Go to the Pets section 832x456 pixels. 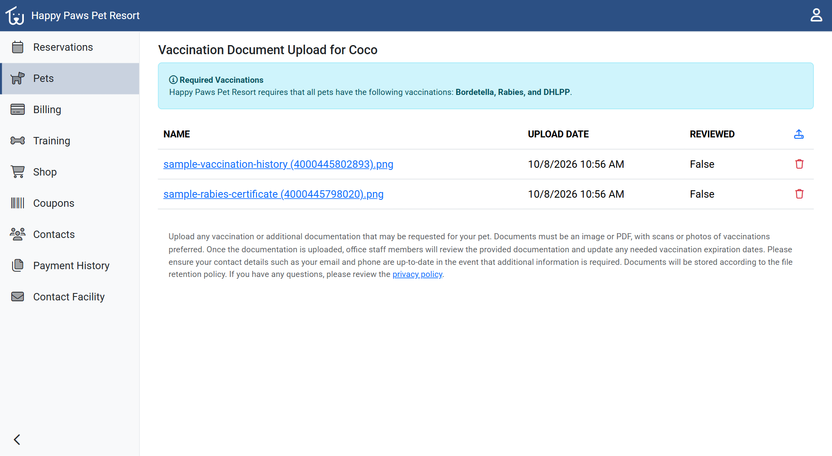[70, 78]
